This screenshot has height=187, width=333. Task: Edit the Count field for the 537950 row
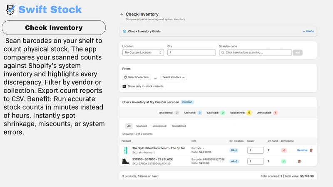[x=256, y=161]
